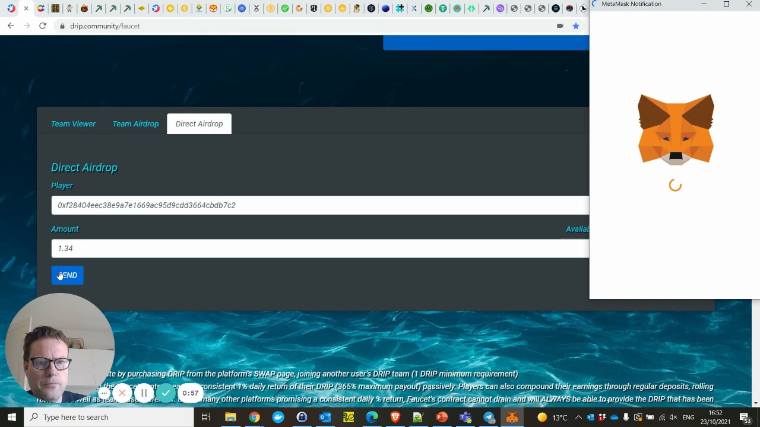Pause the screen recording

[144, 393]
